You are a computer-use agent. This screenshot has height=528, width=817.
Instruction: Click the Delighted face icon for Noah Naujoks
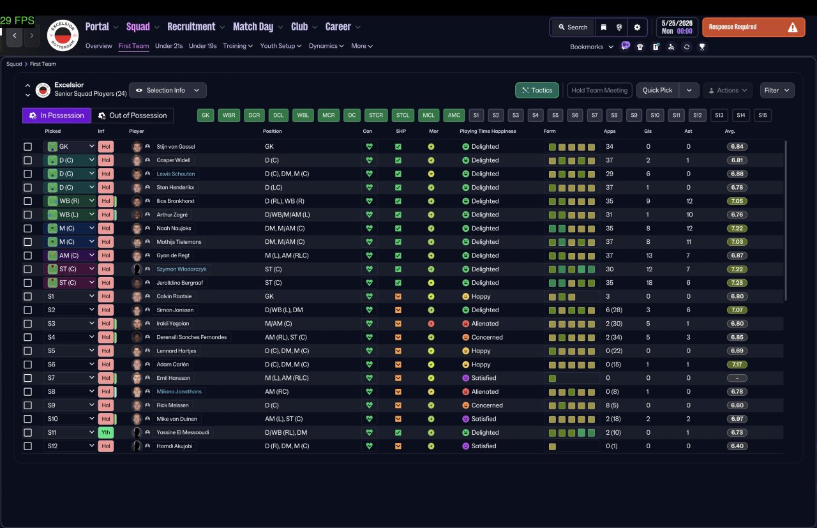tap(466, 228)
